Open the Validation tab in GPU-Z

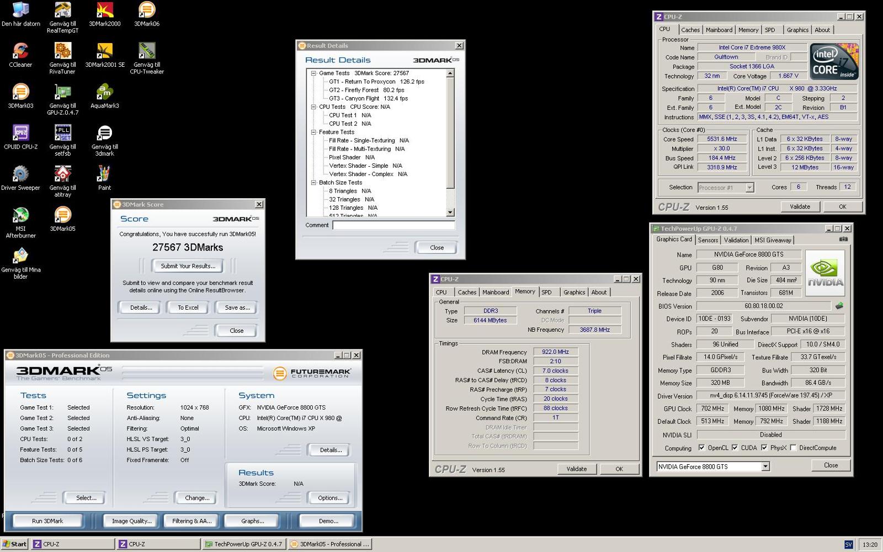[x=736, y=240]
